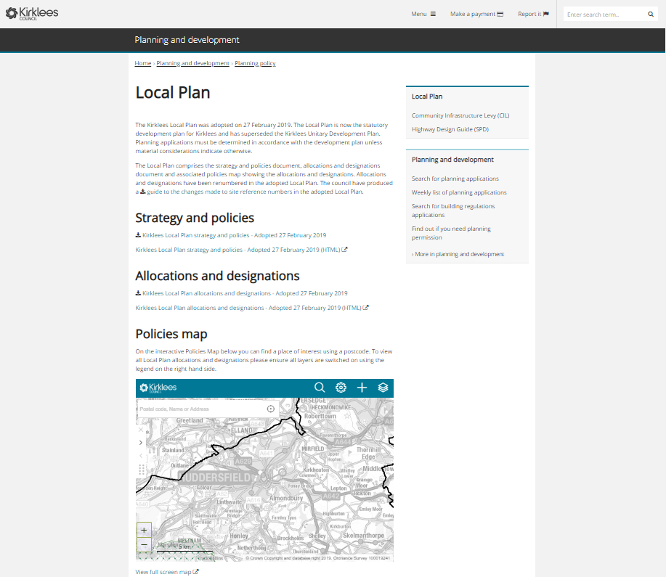Click the map panel drag handle dots

142,470
